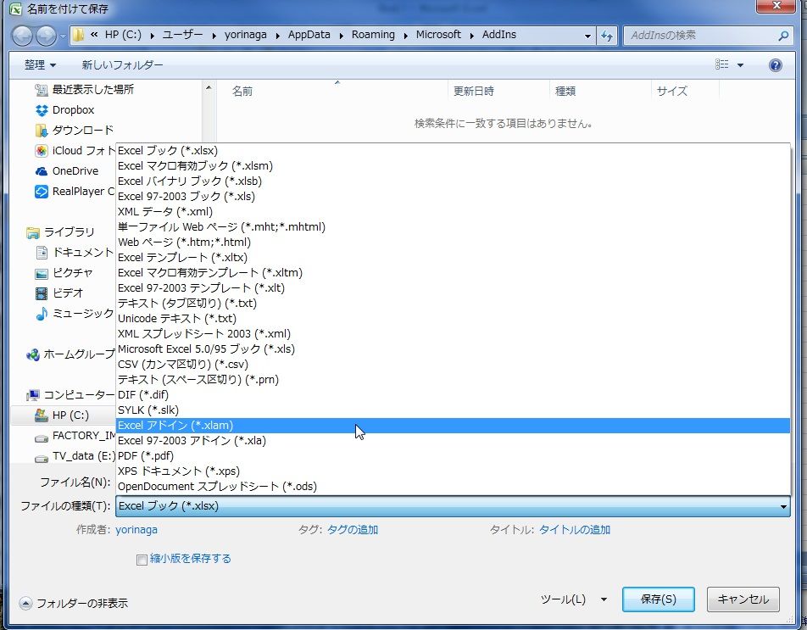The height and width of the screenshot is (630, 807).
Task: Choose Excel 97-2003 アドイン (*.xla)
Action: click(453, 441)
